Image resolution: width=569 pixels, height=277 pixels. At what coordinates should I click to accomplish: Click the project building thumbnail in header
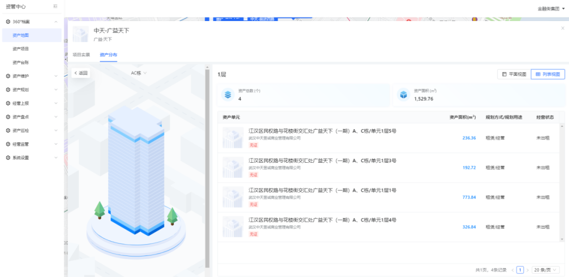(x=81, y=34)
